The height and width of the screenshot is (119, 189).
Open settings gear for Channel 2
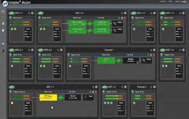pos(154,87)
